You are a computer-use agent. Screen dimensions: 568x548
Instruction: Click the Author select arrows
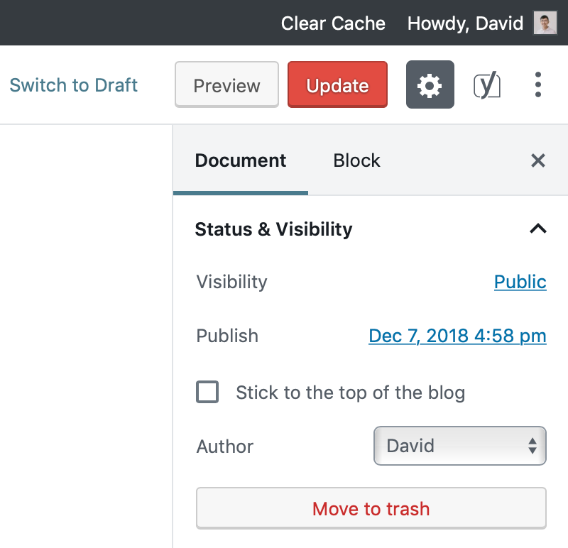532,446
